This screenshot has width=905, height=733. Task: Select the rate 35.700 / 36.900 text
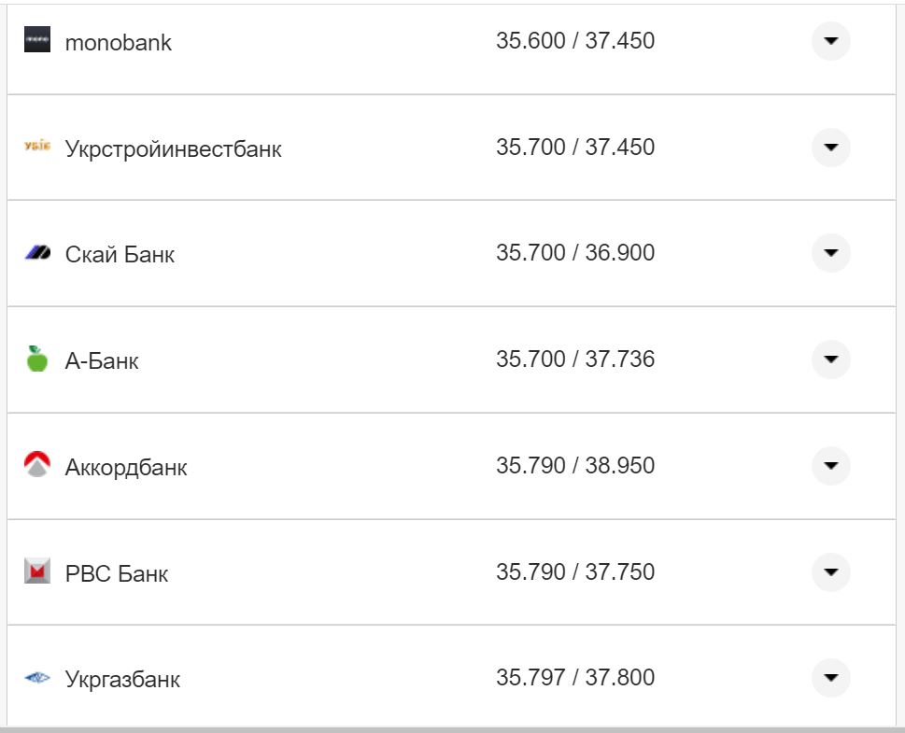577,253
